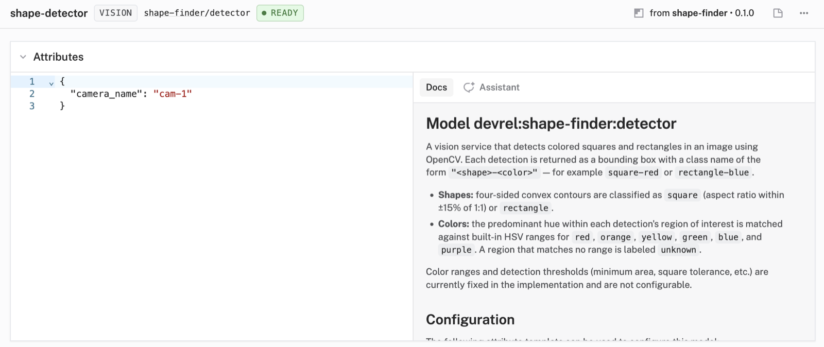This screenshot has width=824, height=347.
Task: Click closing brace on line 3
Action: coord(62,106)
